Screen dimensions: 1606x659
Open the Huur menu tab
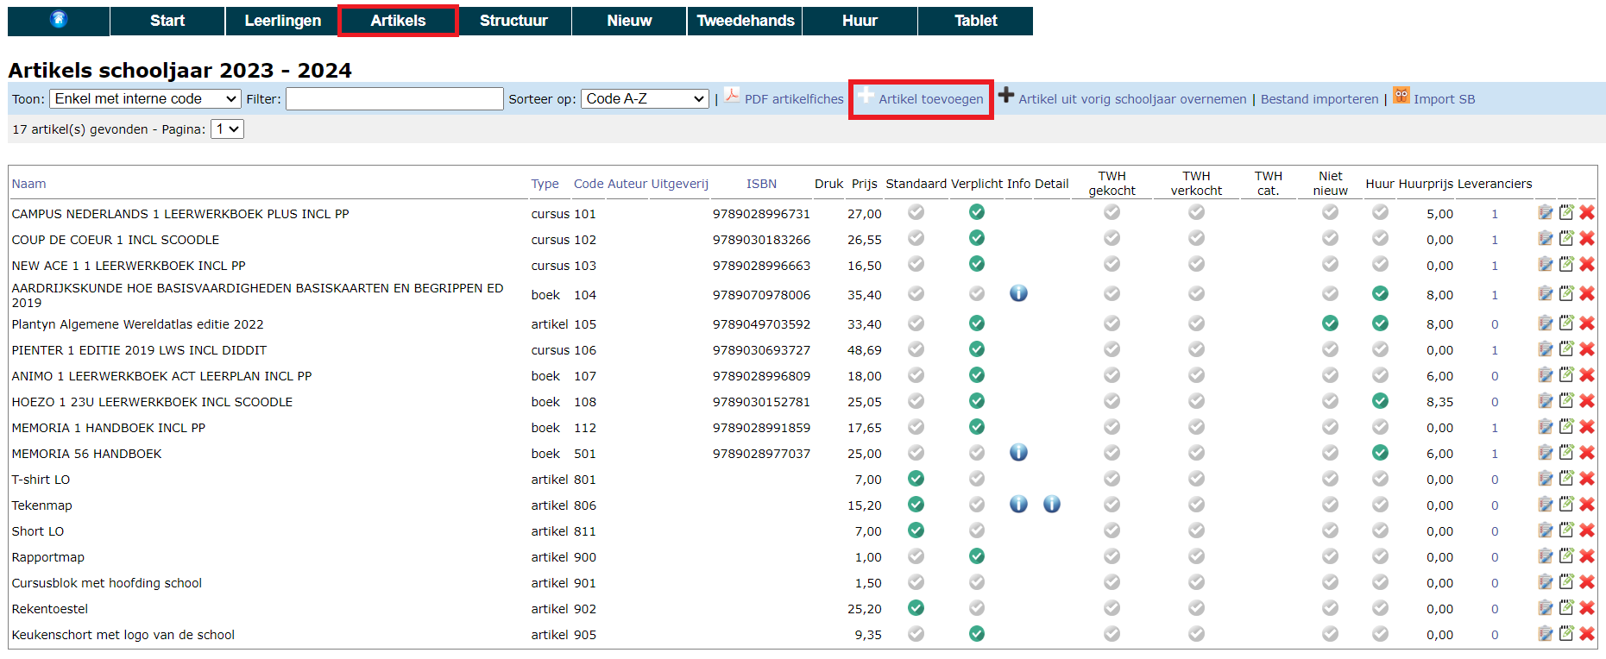tap(860, 21)
